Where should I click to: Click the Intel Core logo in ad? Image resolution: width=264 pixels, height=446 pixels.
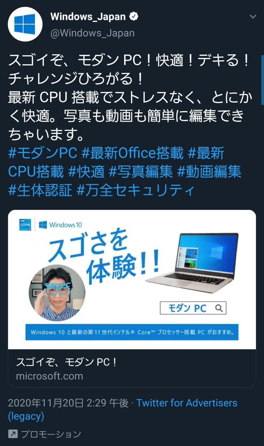25,225
